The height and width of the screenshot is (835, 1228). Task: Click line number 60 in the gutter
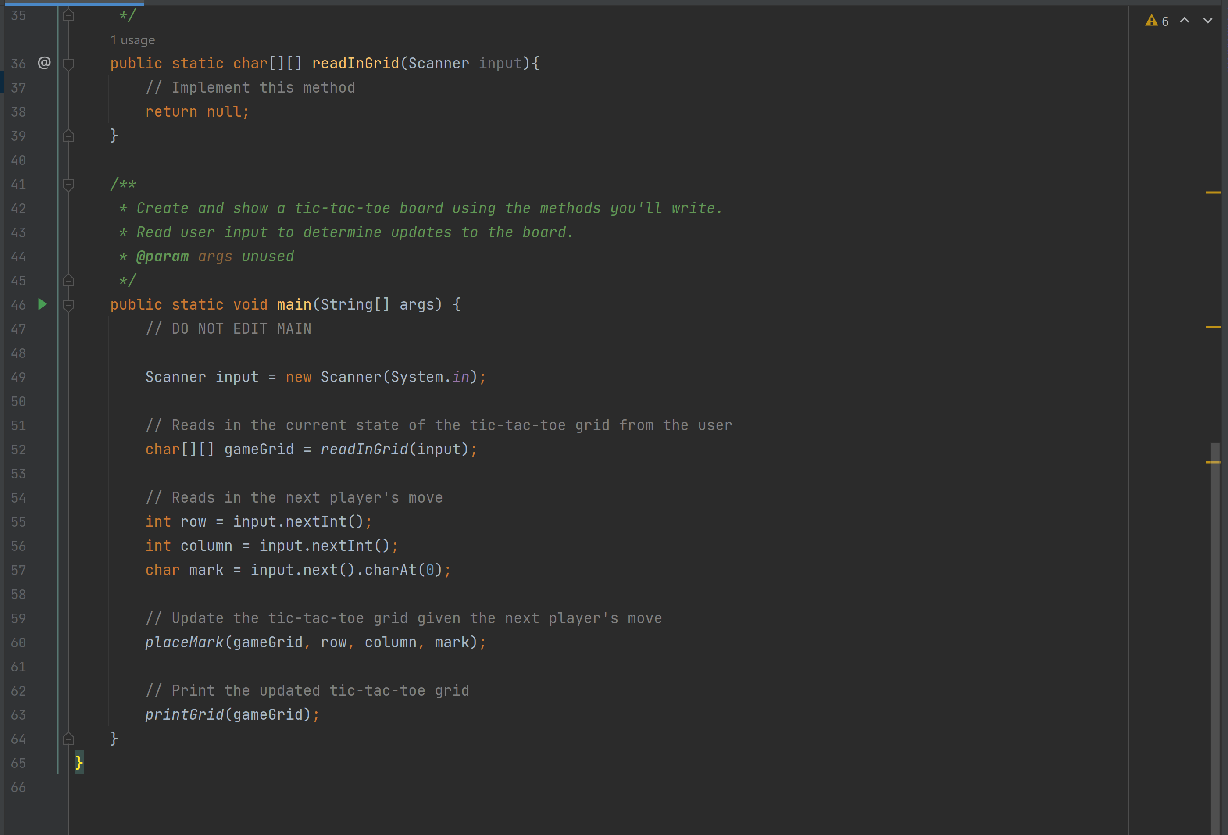click(18, 642)
